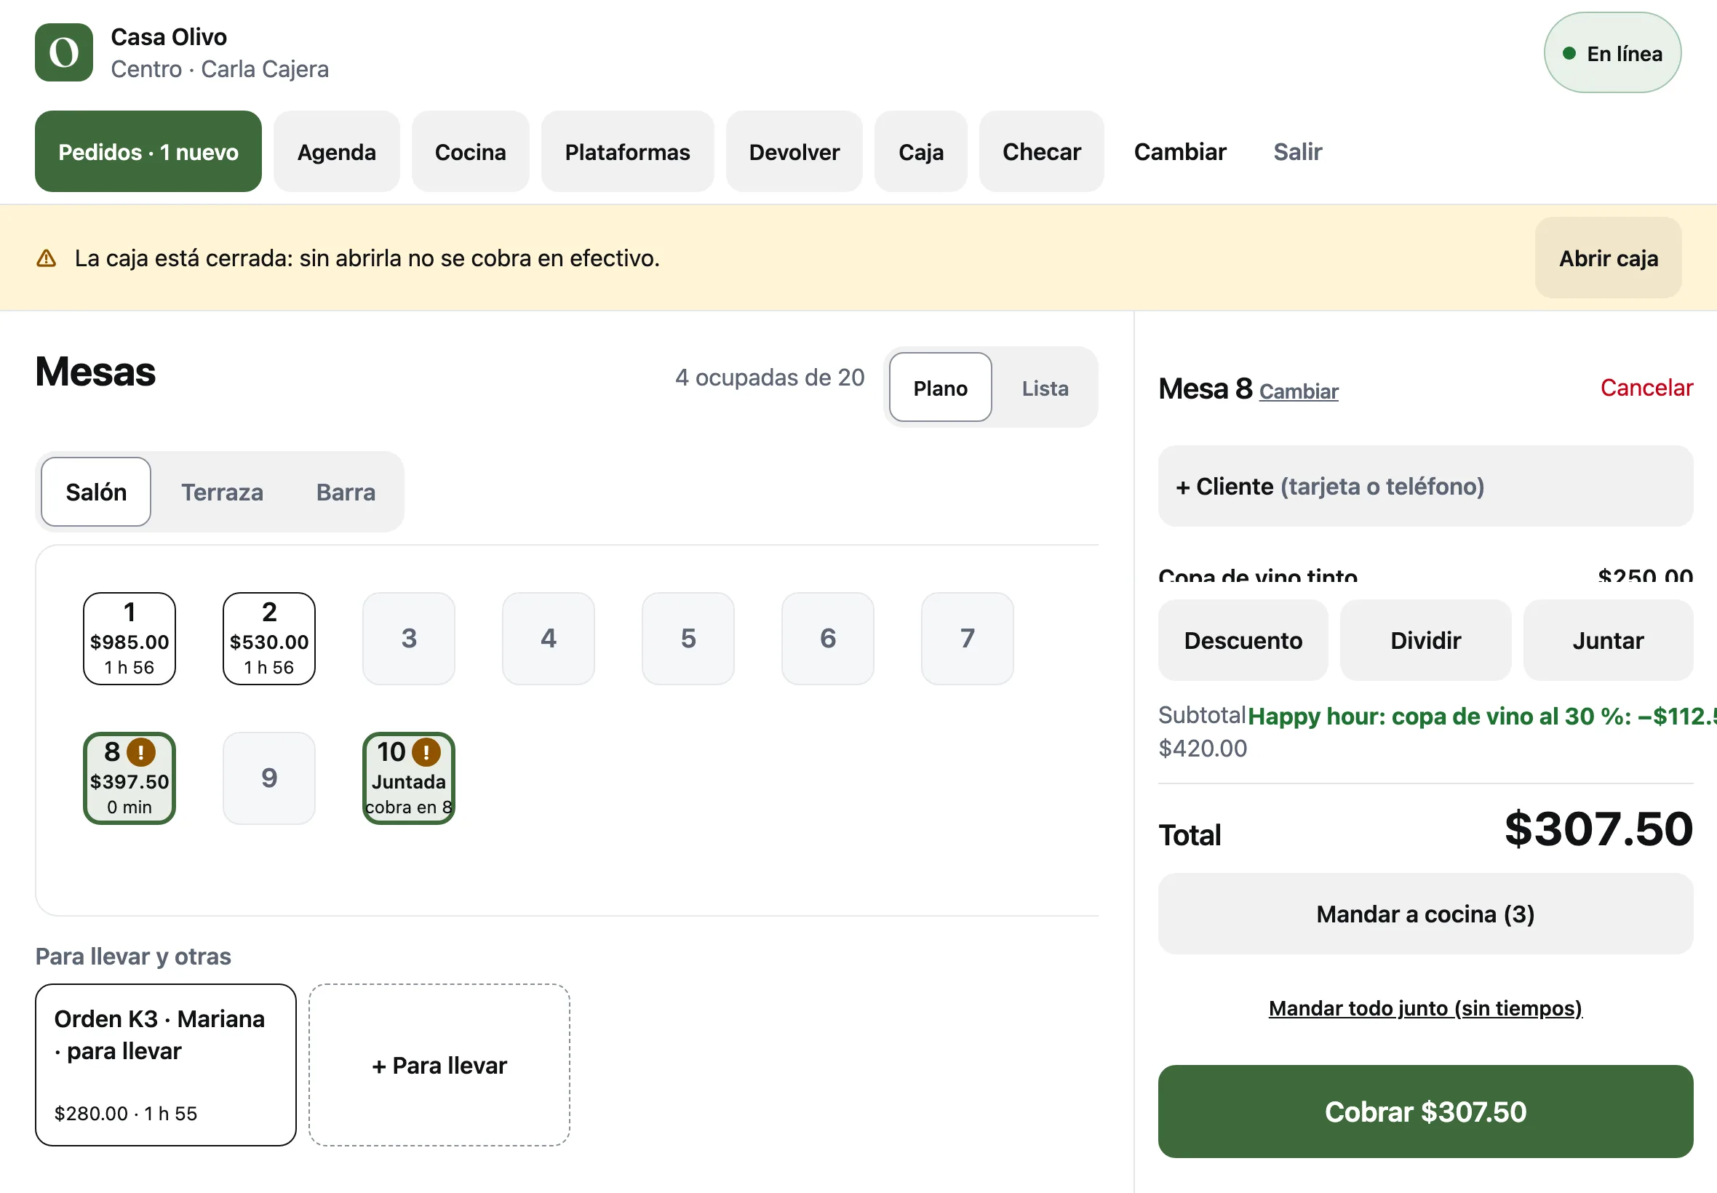Click the En línea status pill
Image resolution: width=1717 pixels, height=1193 pixels.
[x=1612, y=52]
